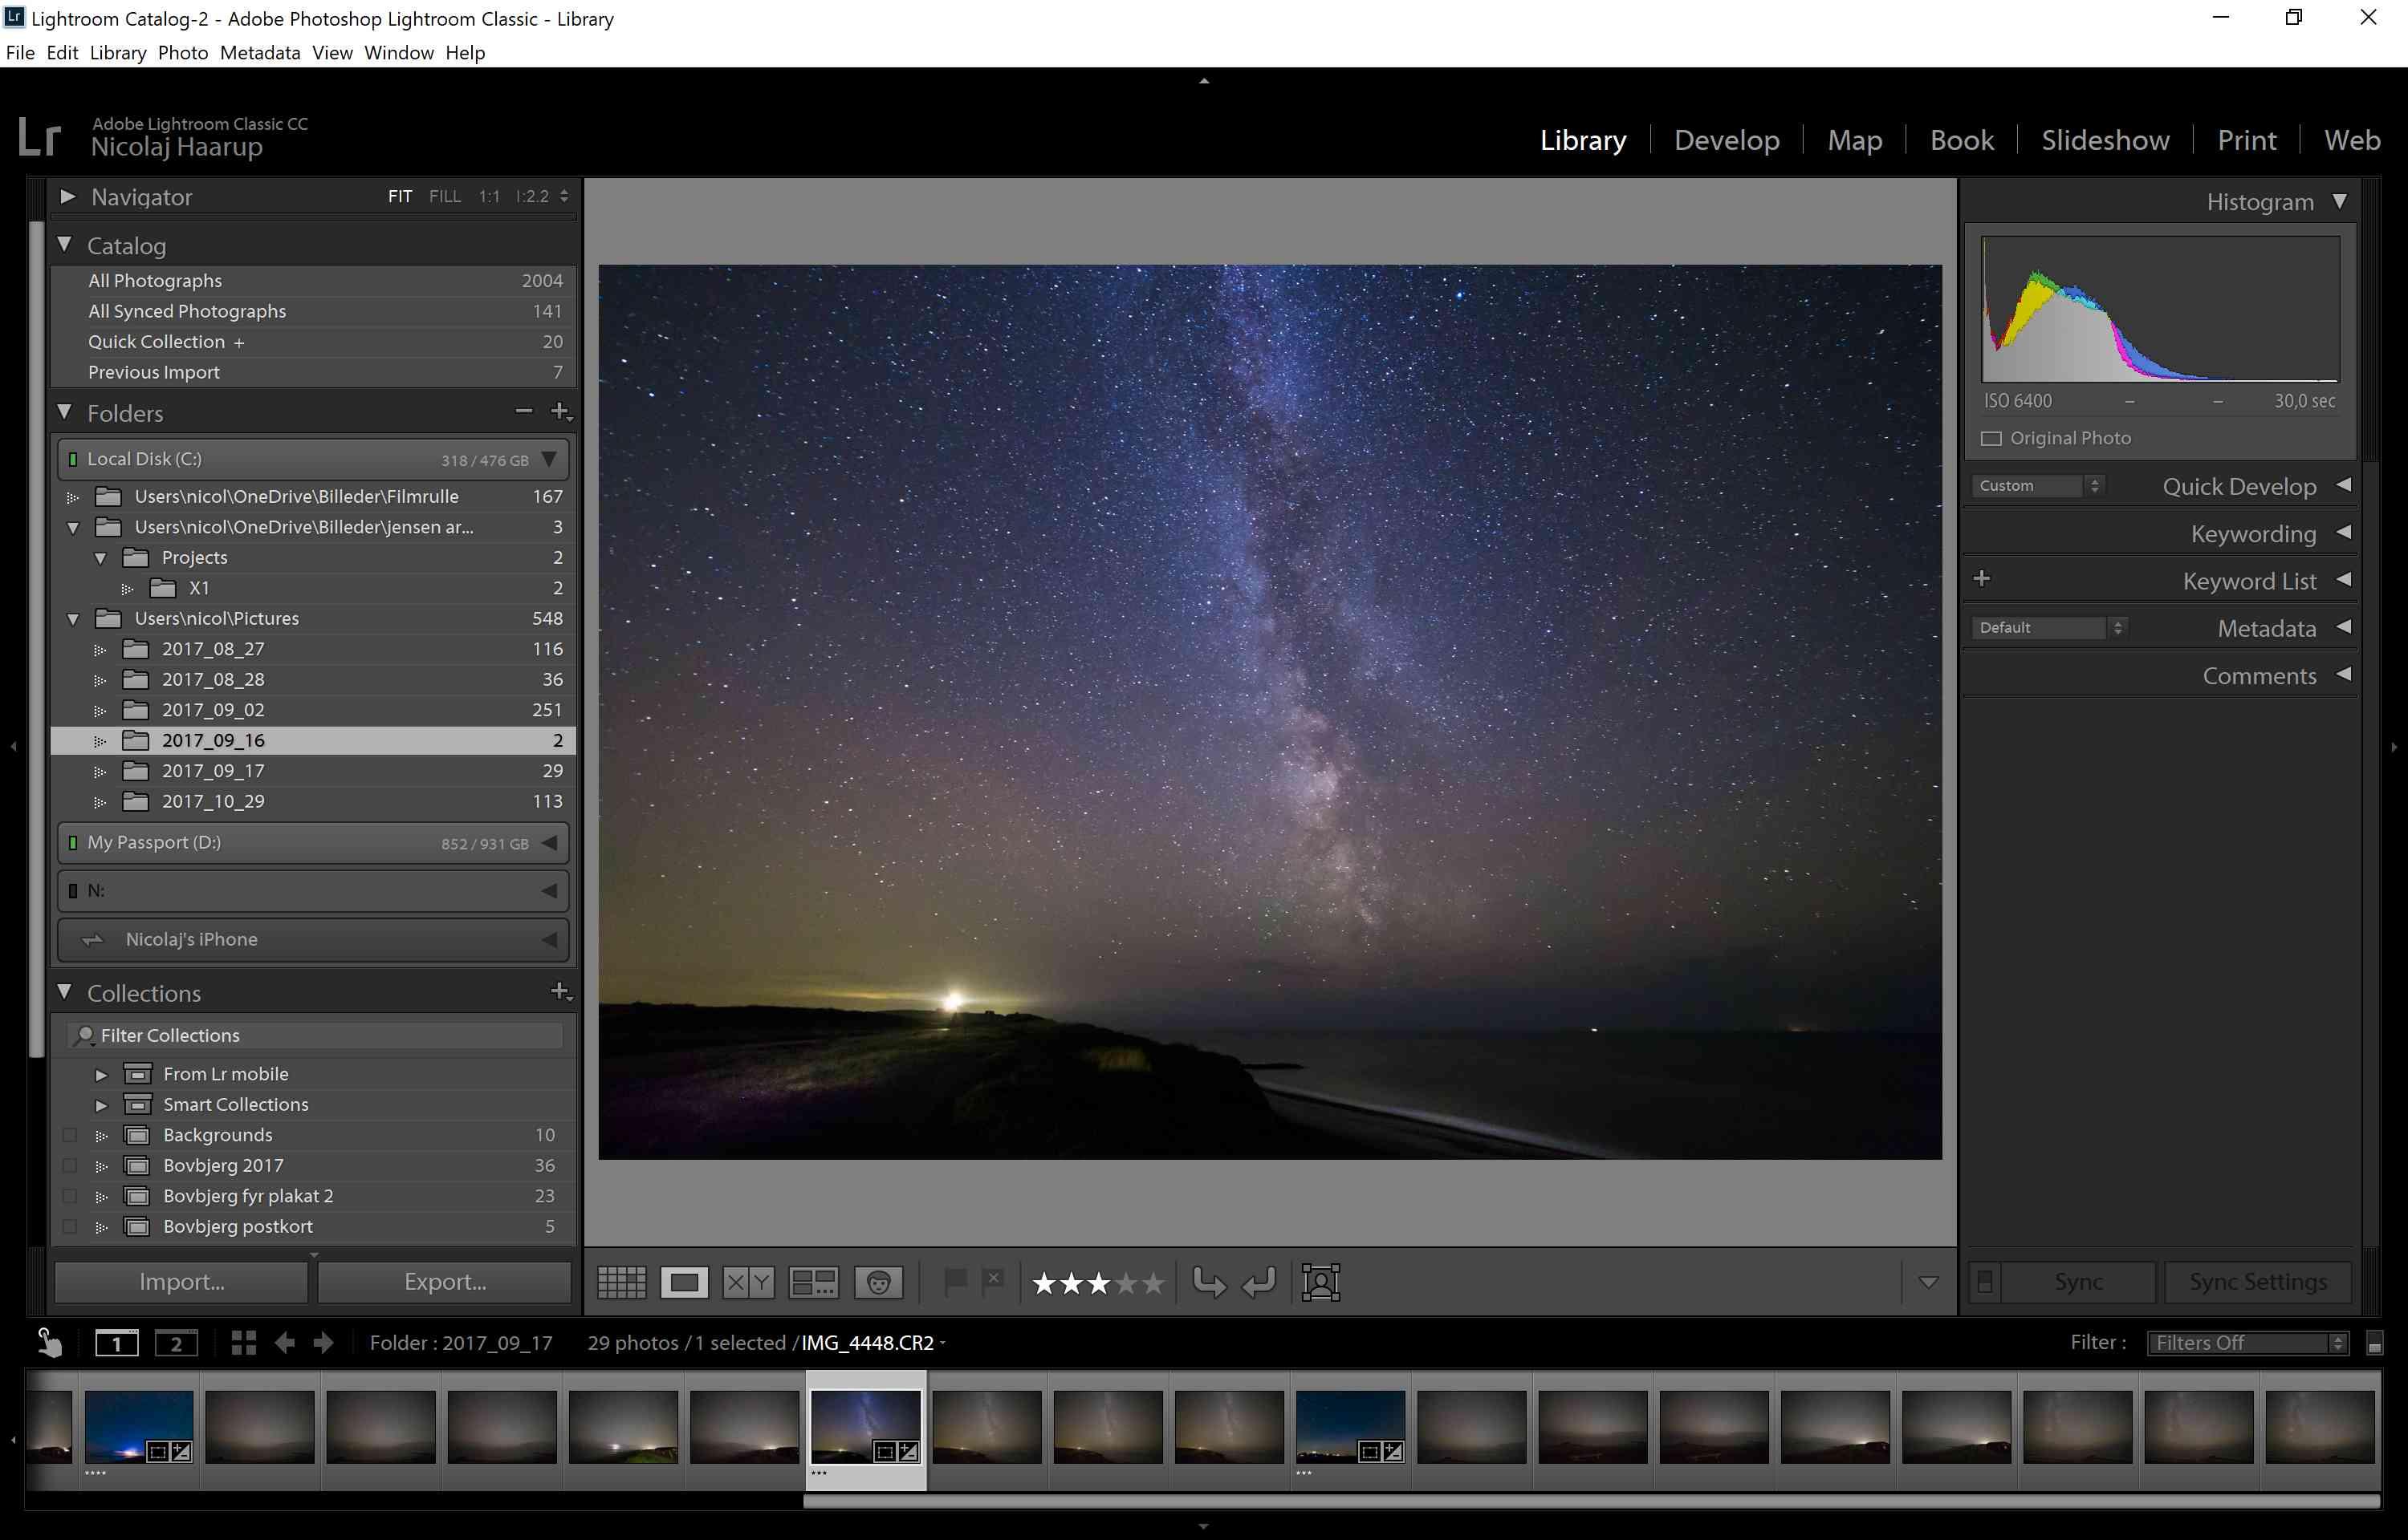Click the Lr logo identity plate
The width and height of the screenshot is (2408, 1540).
click(40, 137)
